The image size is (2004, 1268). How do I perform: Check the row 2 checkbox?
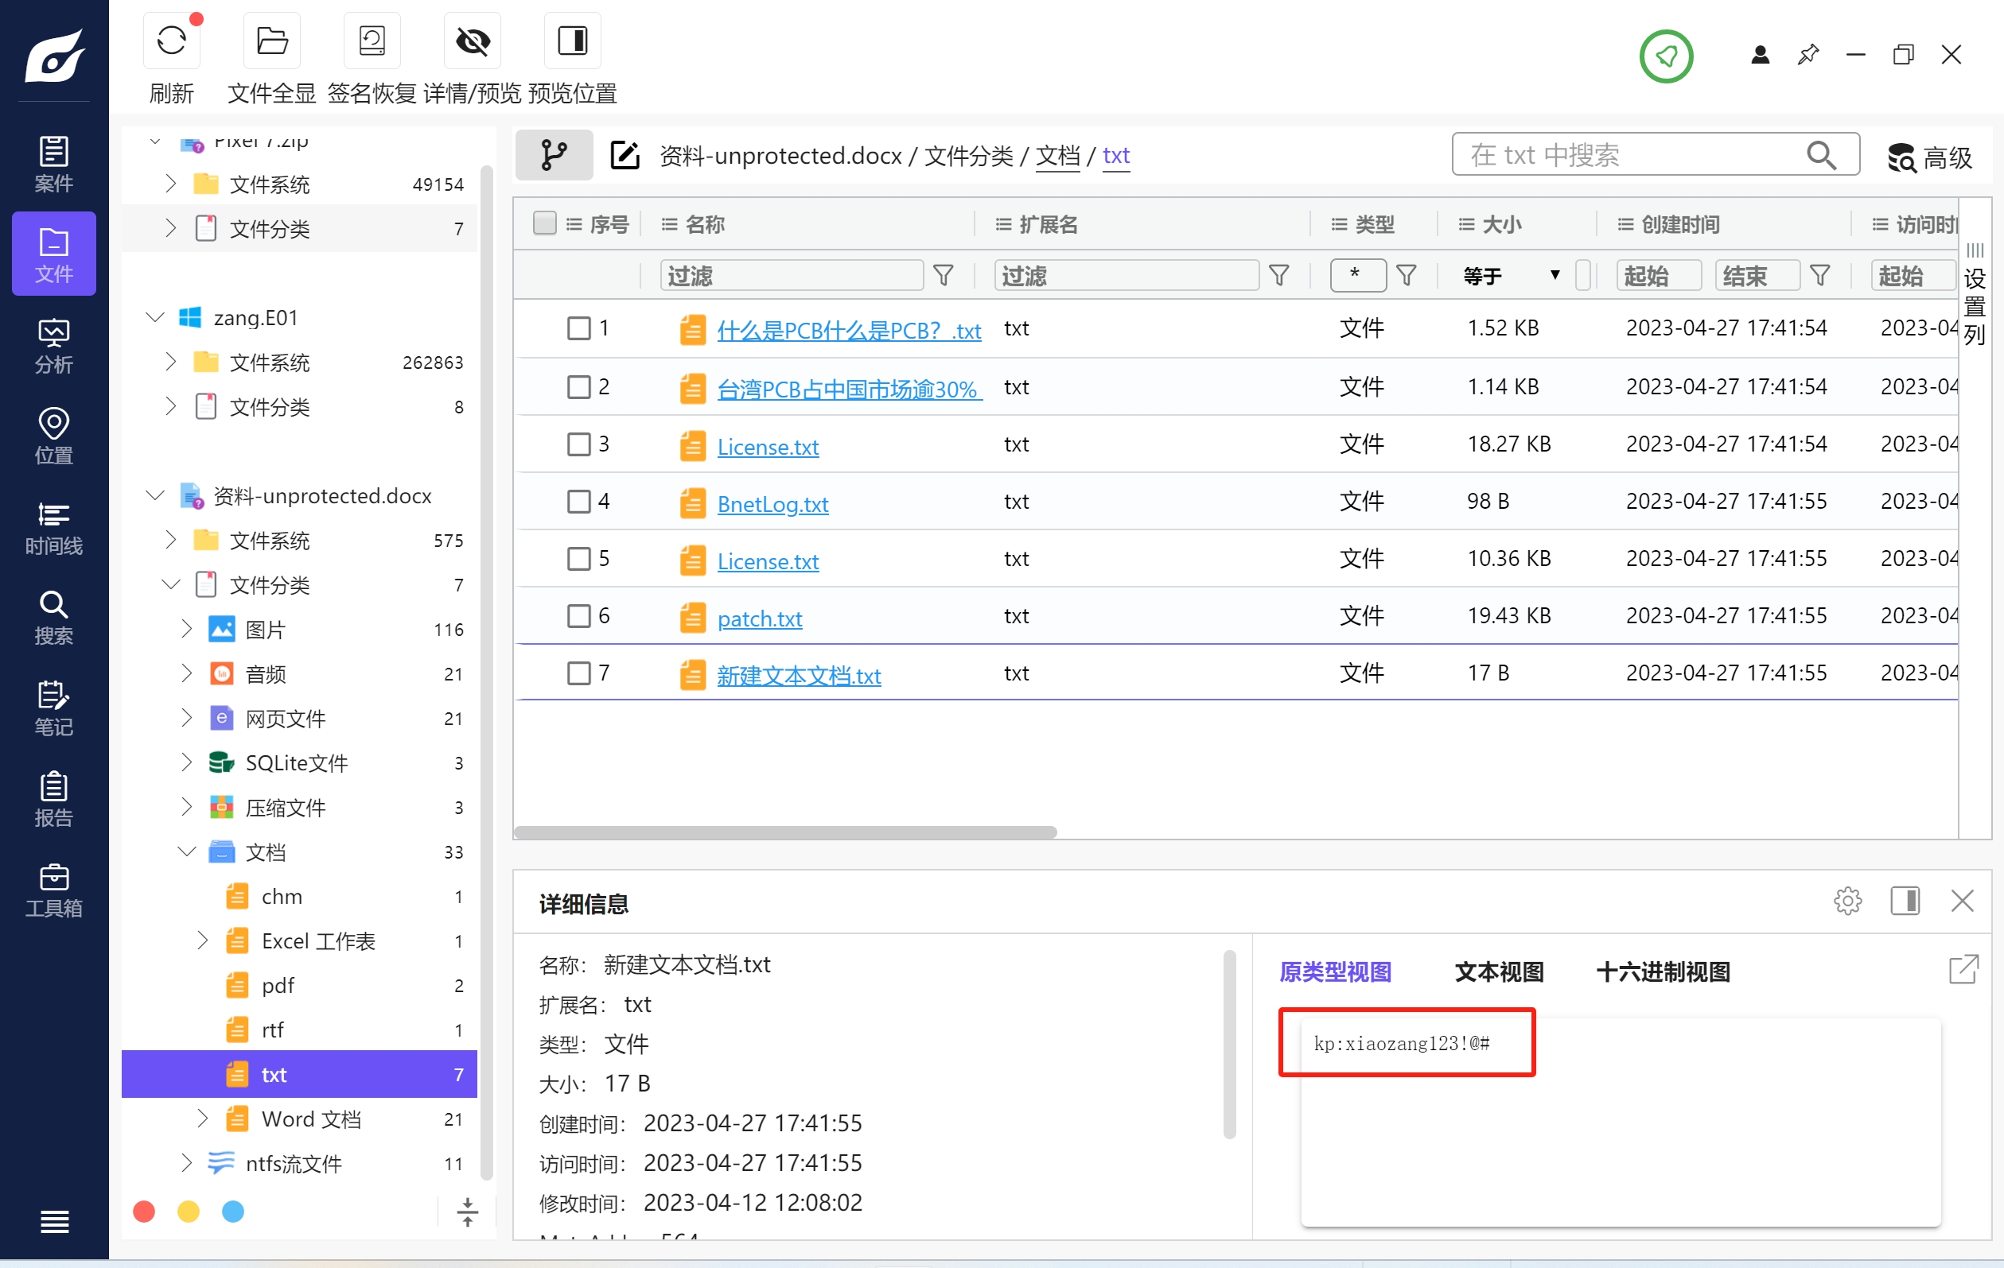[x=578, y=386]
